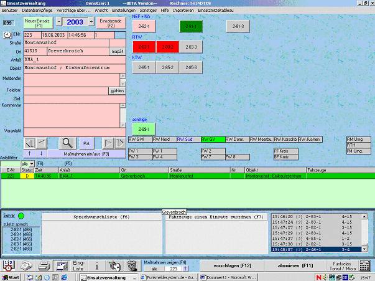Click the 112 emergency clock icon
This screenshot has height=281, width=375.
tap(8, 265)
